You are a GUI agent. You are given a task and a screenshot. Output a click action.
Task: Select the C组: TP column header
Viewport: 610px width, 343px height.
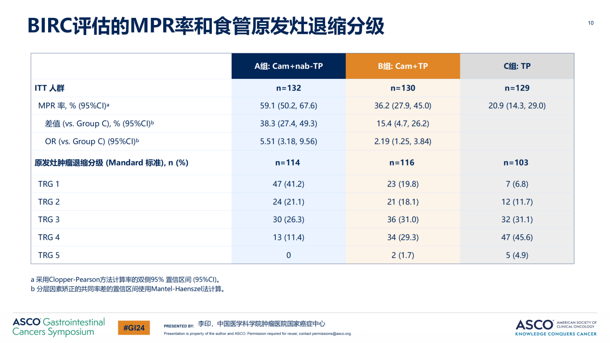coord(517,66)
